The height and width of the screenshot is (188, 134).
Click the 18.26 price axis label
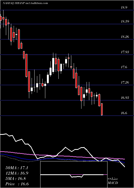point(125,37)
